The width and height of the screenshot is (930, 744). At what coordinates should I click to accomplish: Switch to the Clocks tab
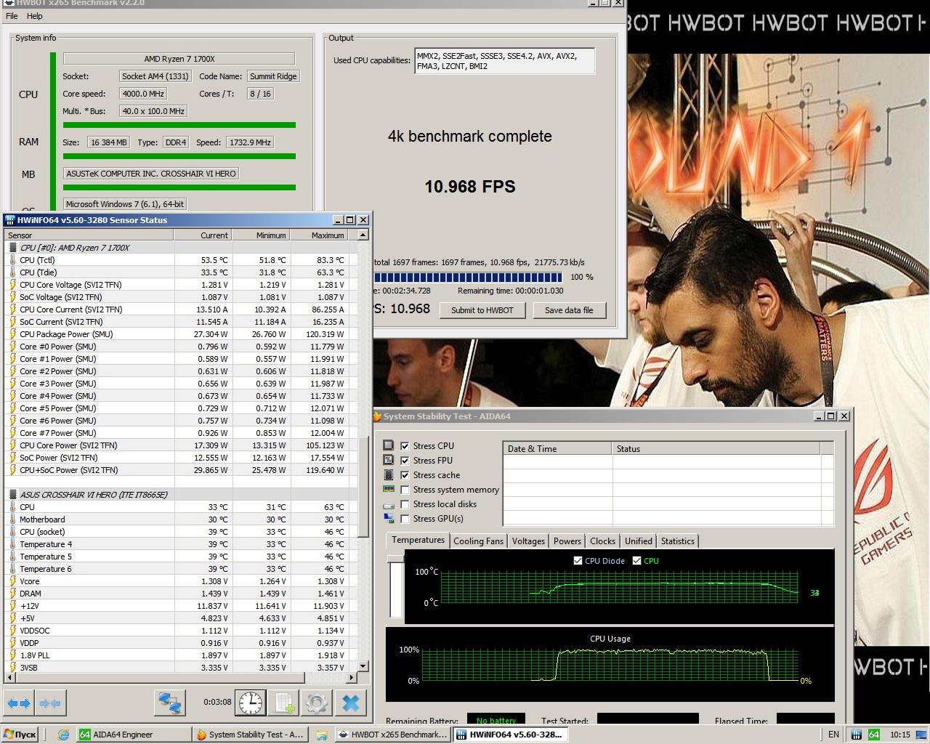[x=603, y=541]
